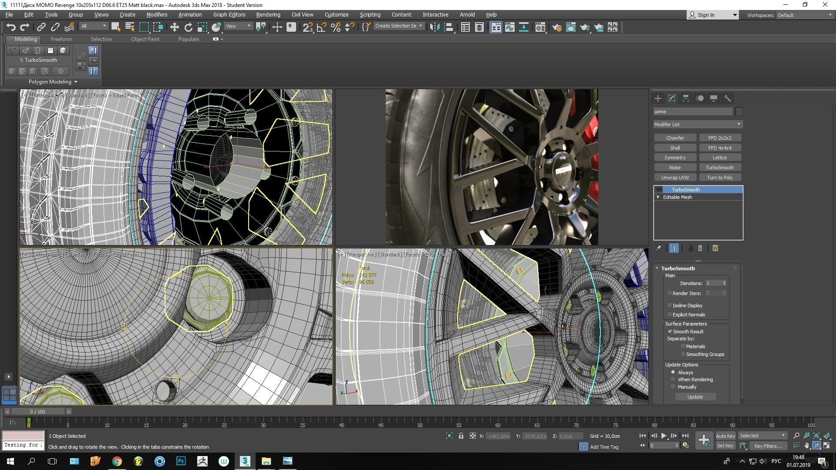The width and height of the screenshot is (836, 470).
Task: Switch to the Freeform ribbon tab
Action: point(61,39)
